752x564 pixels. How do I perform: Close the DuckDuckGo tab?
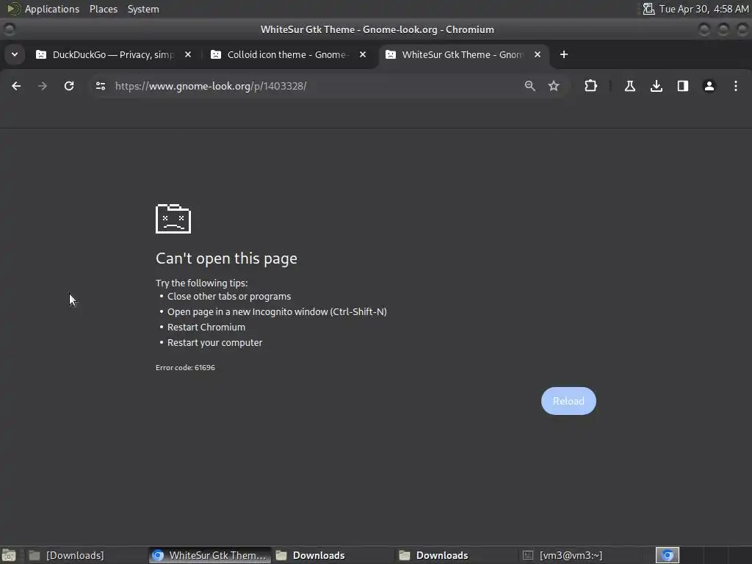pos(188,54)
